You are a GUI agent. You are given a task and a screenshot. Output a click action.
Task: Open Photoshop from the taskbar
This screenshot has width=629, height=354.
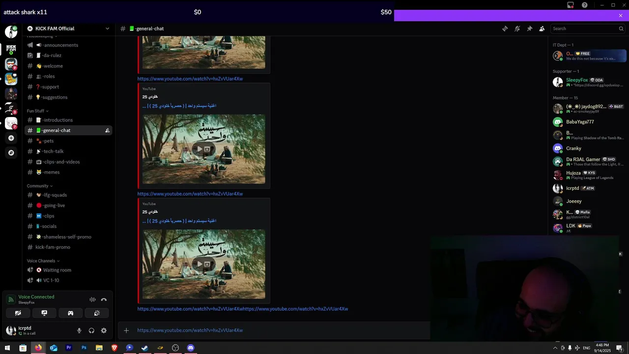pos(84,348)
